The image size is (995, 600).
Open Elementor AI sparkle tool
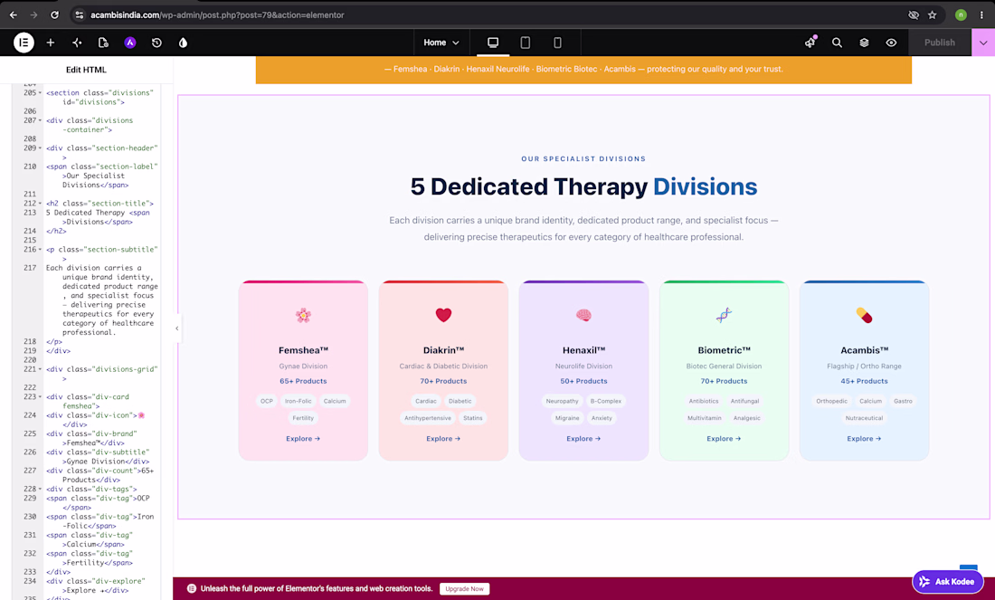pos(77,43)
